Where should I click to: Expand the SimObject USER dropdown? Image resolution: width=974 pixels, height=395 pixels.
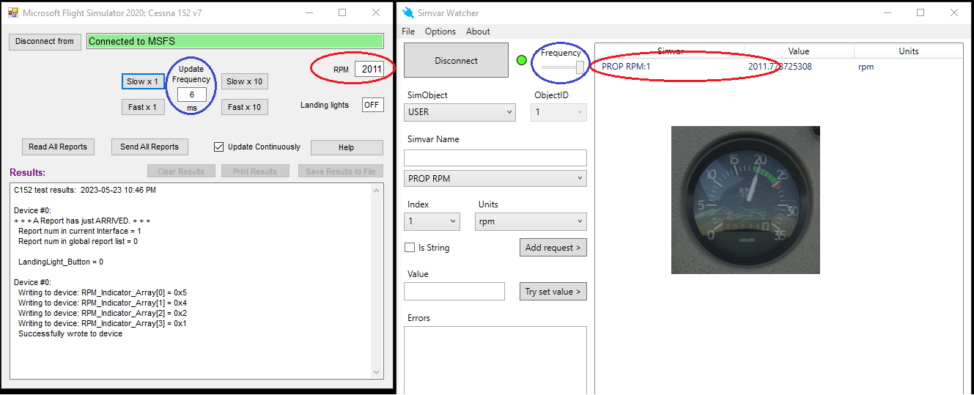(x=460, y=112)
